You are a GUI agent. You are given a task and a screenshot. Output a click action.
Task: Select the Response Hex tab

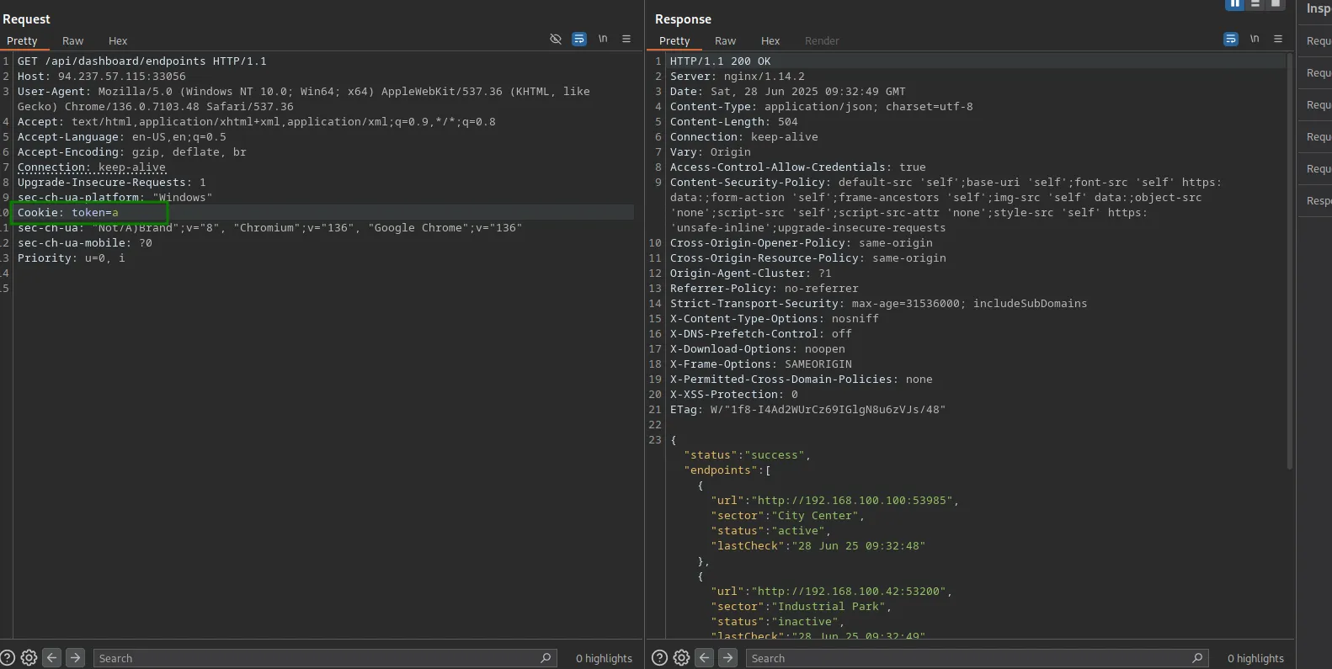[770, 40]
